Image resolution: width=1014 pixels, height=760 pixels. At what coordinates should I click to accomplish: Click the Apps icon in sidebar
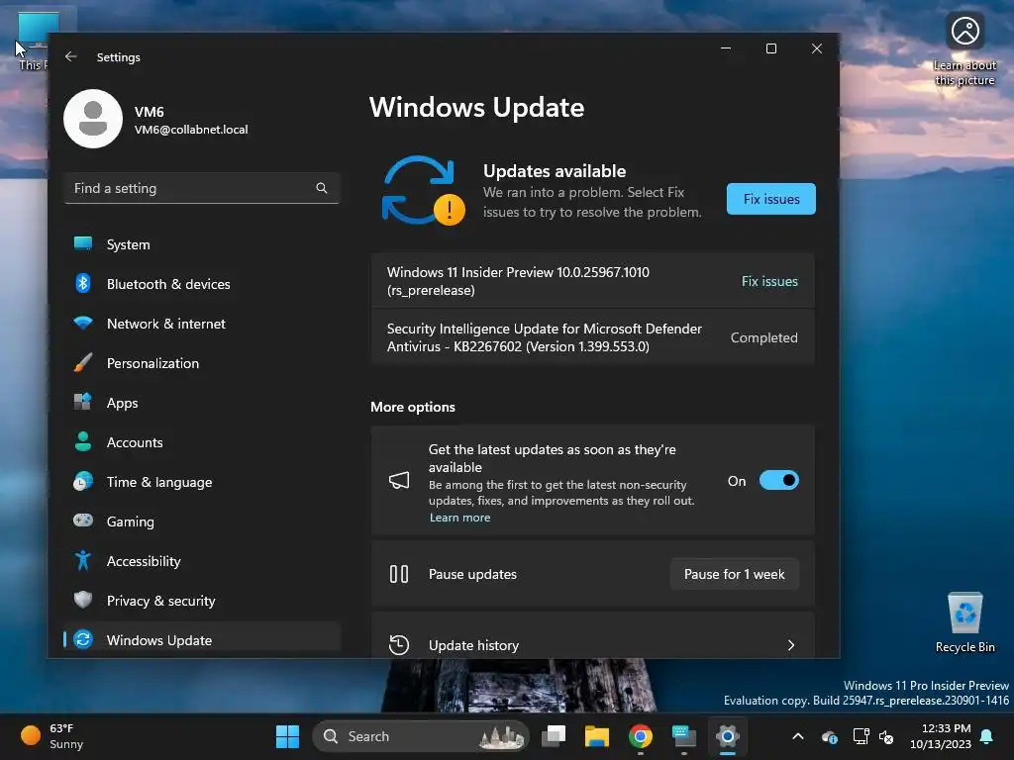(83, 402)
